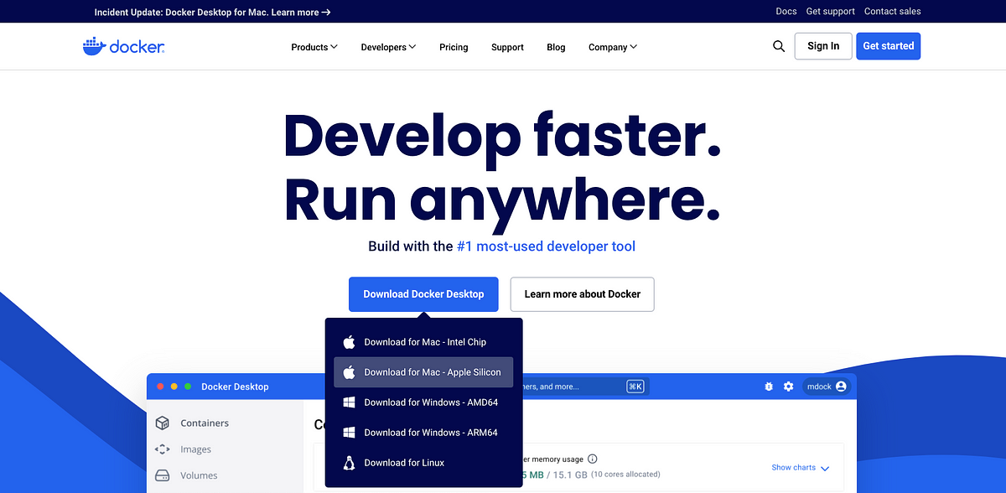Select Download for Mac - Intel Chip

pyautogui.click(x=423, y=342)
